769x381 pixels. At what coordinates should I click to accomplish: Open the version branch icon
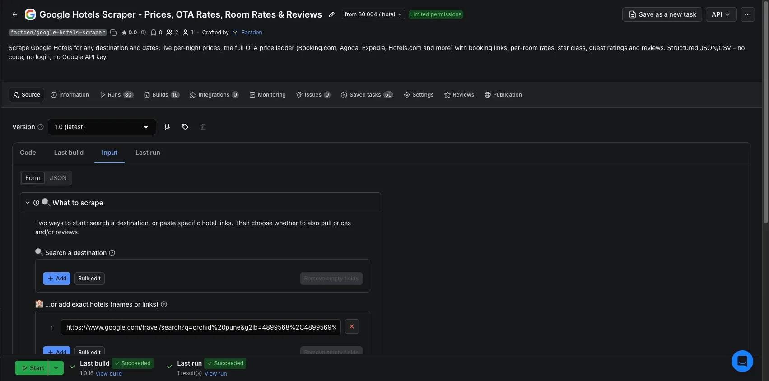click(x=167, y=127)
